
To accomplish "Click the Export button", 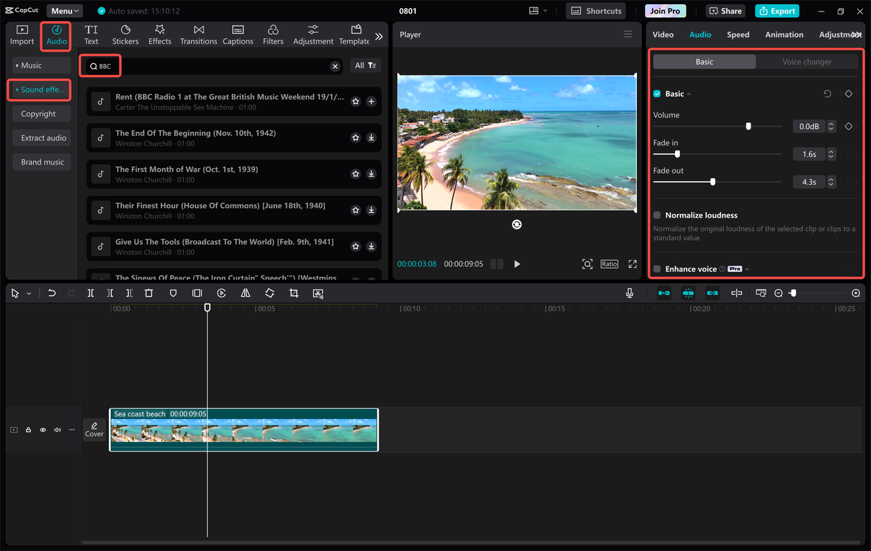I will point(776,10).
